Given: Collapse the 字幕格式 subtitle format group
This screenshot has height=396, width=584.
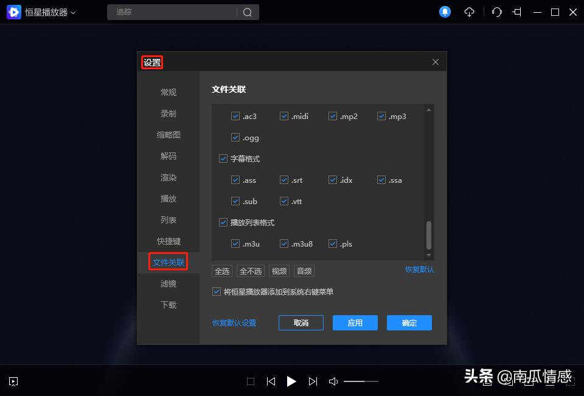Looking at the screenshot, I should click(223, 159).
